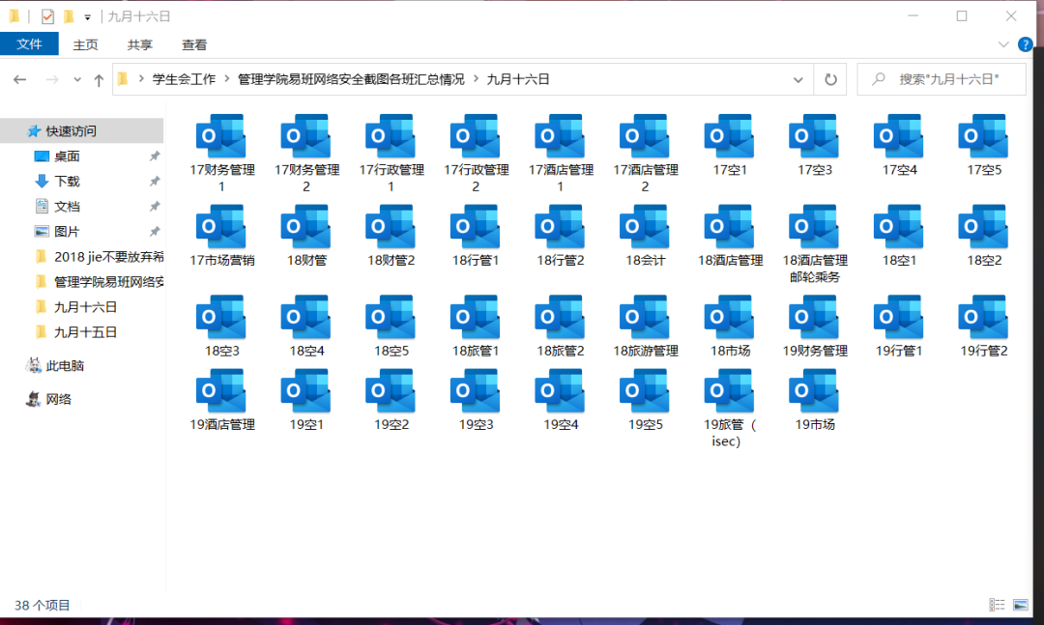Select the 17酒店管理2 Outlook file icon
Viewport: 1044px width, 625px height.
click(645, 136)
